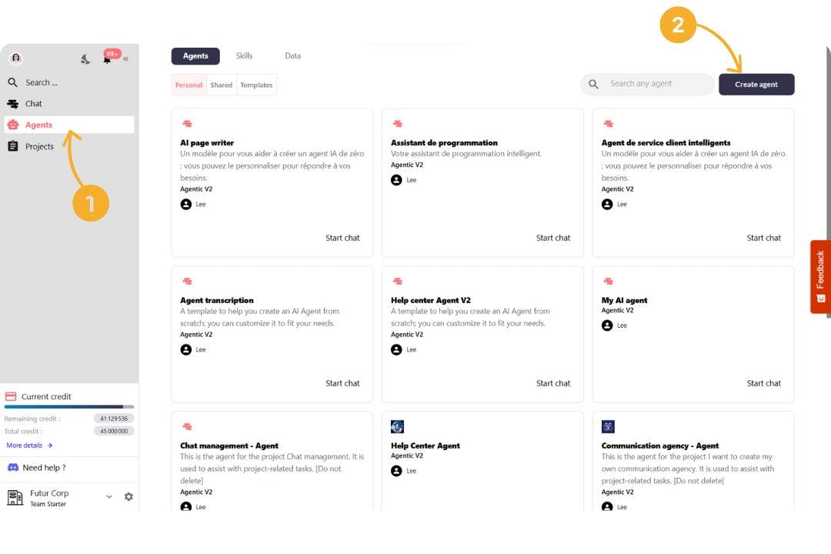Click the Create agent button
This screenshot has height=554, width=831.
click(x=756, y=85)
